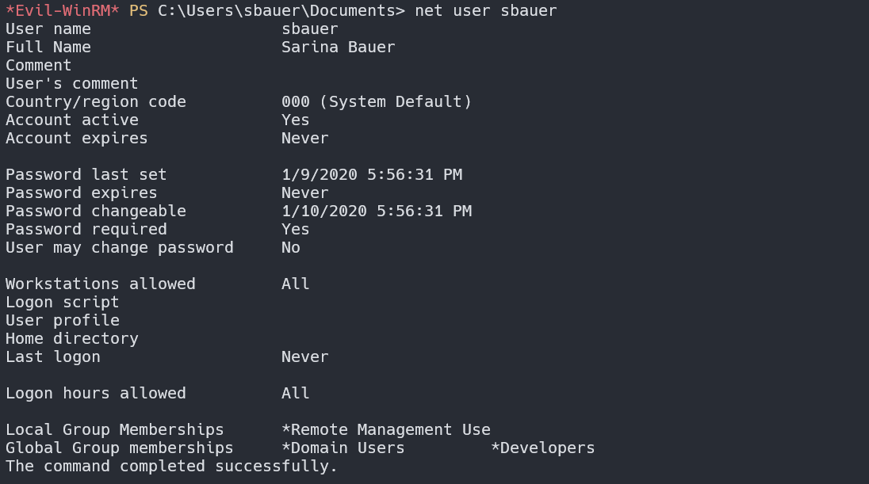Click the typed 'net user sbauer' command
This screenshot has width=869, height=484.
[486, 11]
